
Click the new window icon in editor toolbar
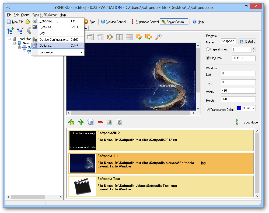90,37
